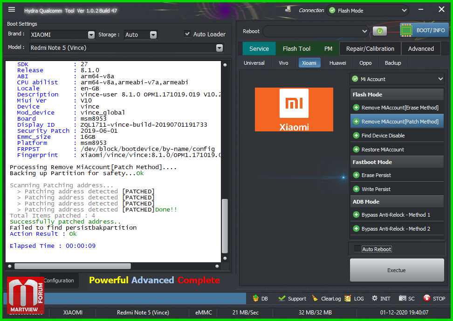Expand the Connection Flash Mode dropdown
This screenshot has width=453, height=321.
pyautogui.click(x=403, y=11)
